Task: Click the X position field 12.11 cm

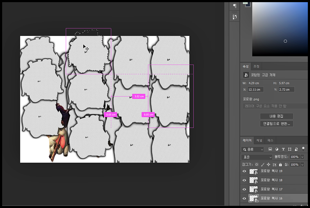Action: 255,90
